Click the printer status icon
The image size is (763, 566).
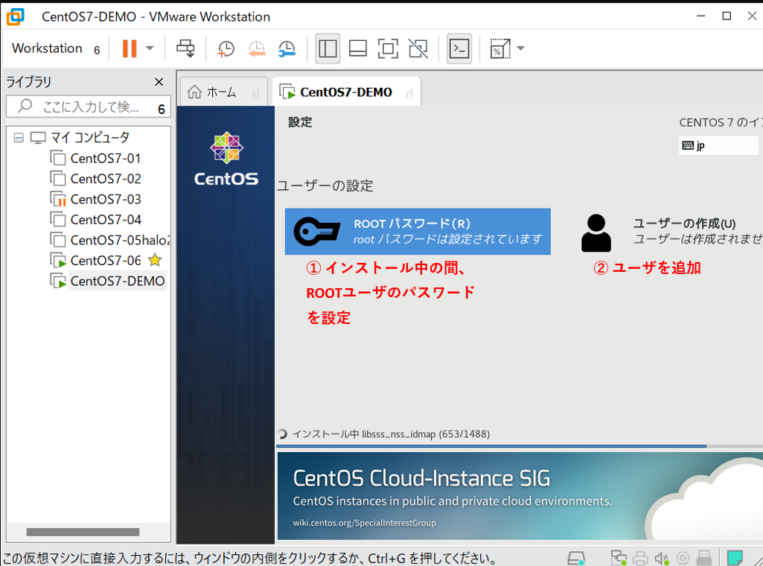pyautogui.click(x=640, y=559)
